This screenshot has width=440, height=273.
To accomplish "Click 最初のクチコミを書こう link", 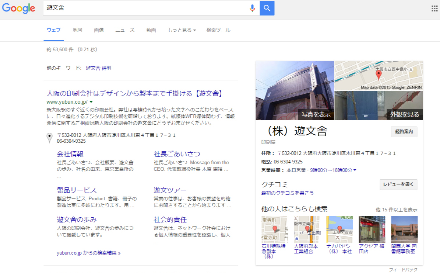I will [x=287, y=193].
